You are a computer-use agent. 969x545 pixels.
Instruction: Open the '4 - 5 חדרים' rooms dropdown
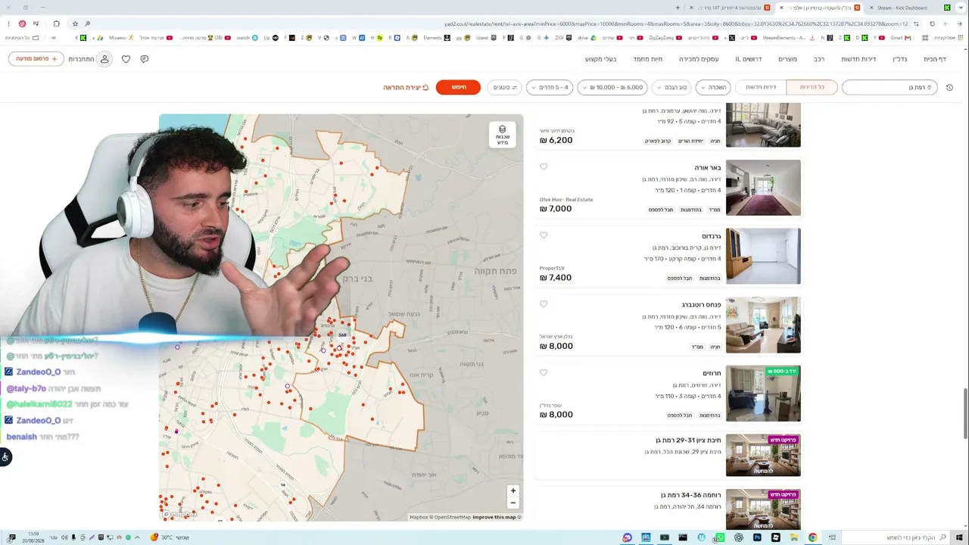tap(550, 87)
